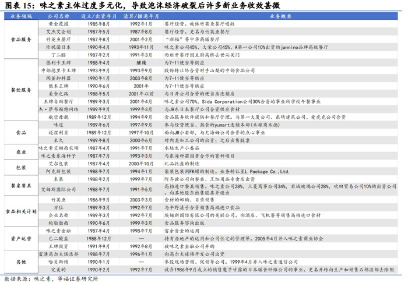Screen dimensions: 408x283
Task: Click the company name 味之素东海种子
Action: click(x=58, y=156)
